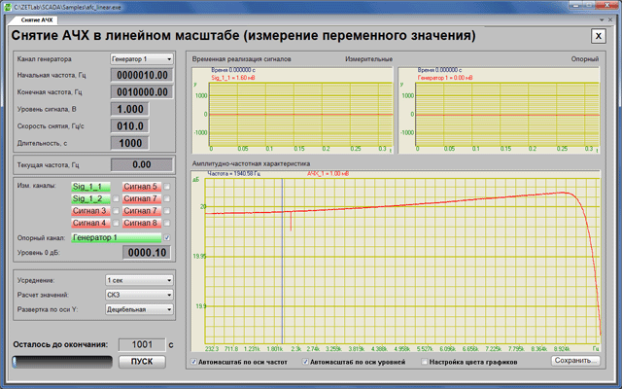622x389 pixels.
Task: Close the form with the large X button
Action: [x=599, y=36]
